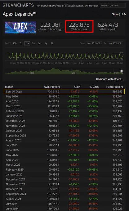Image resolution: width=129 pixels, height=211 pixels.
Task: Click the May 2026 row label
Action: coord(12,97)
